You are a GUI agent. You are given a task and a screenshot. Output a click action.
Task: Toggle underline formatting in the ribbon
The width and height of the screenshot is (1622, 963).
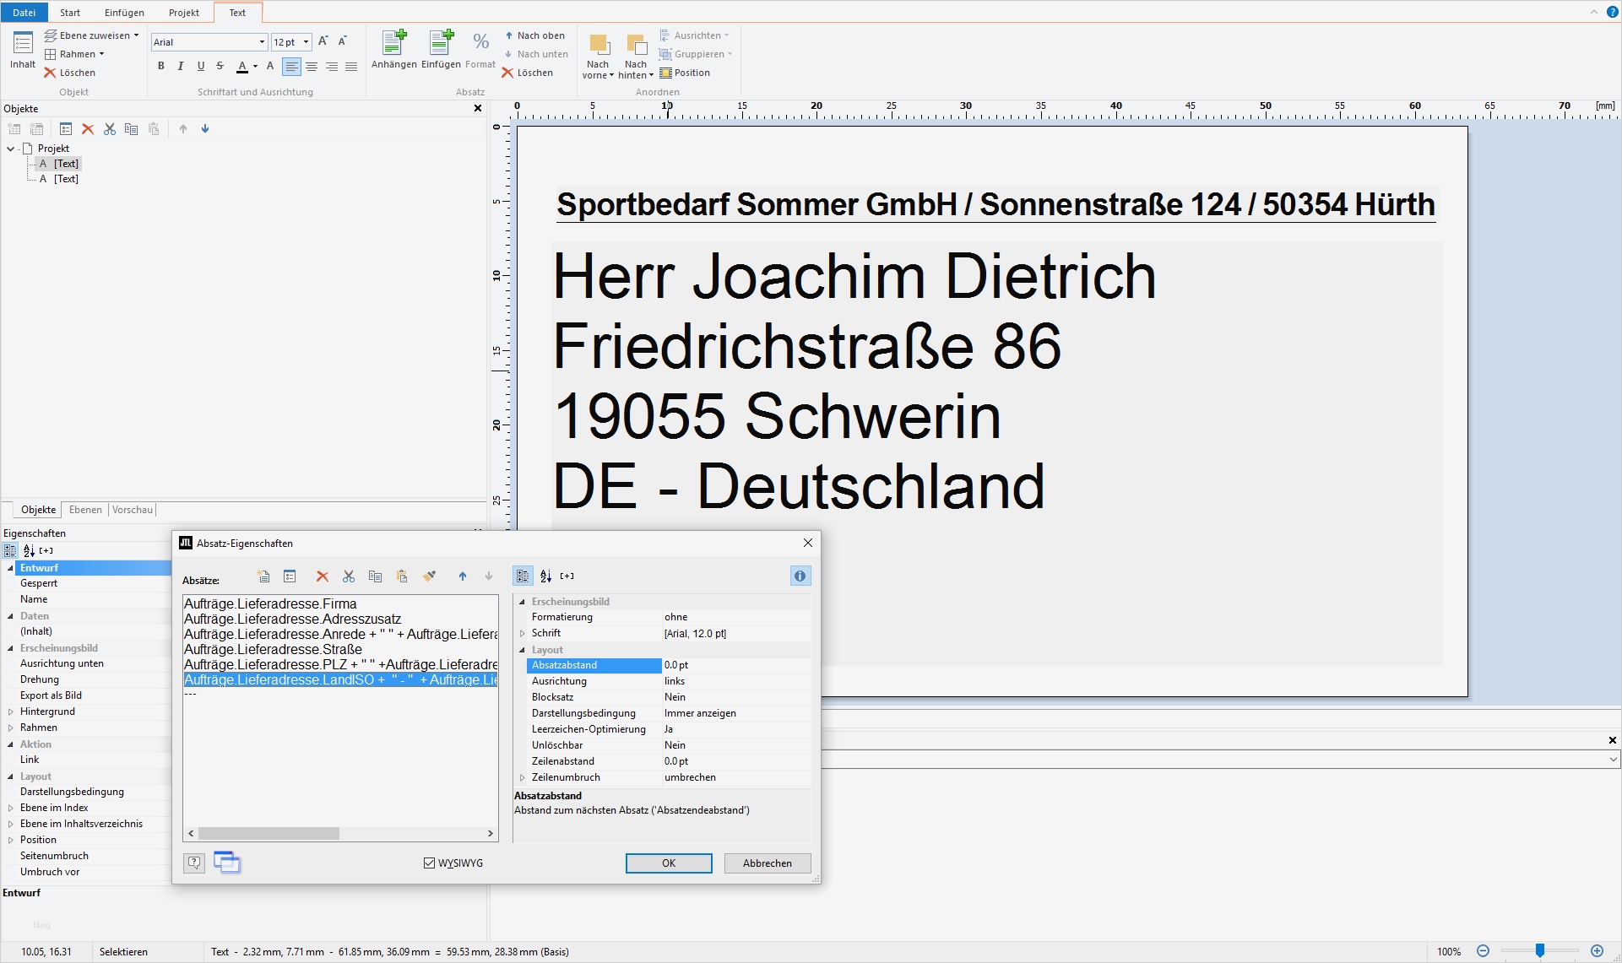click(x=200, y=66)
